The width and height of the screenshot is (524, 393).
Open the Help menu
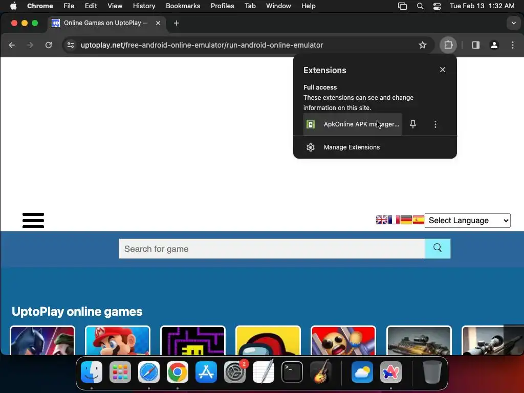coord(308,6)
